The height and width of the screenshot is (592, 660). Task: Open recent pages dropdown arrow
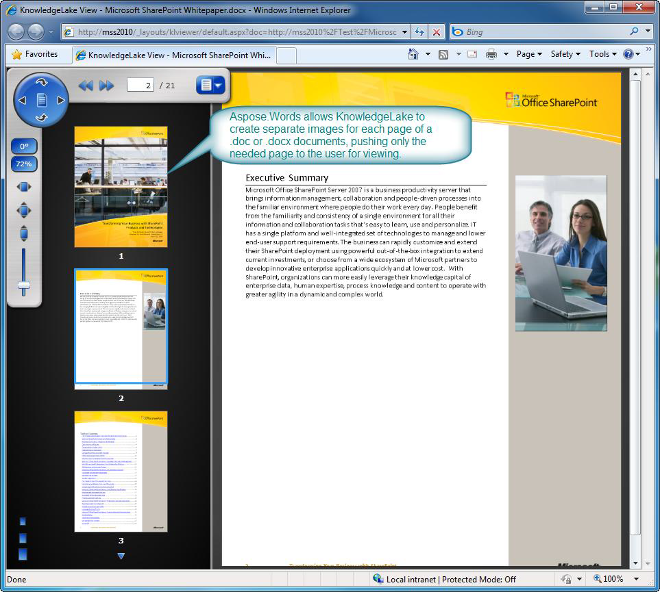click(51, 32)
